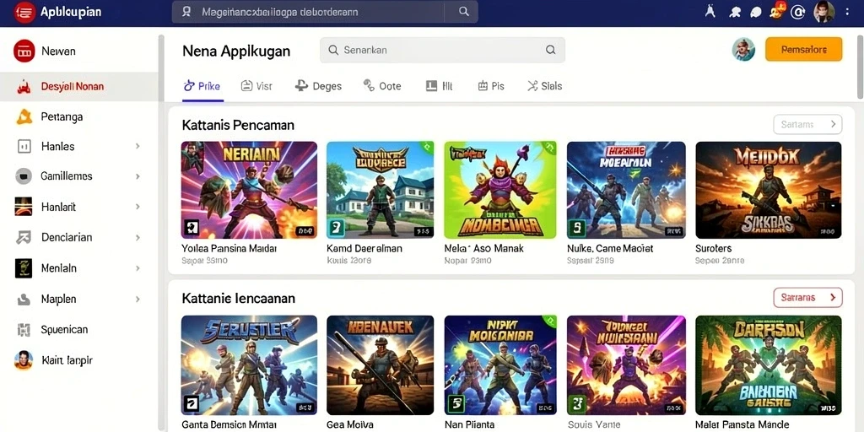Click the user avatar in top bar
864x432 pixels.
click(x=823, y=12)
